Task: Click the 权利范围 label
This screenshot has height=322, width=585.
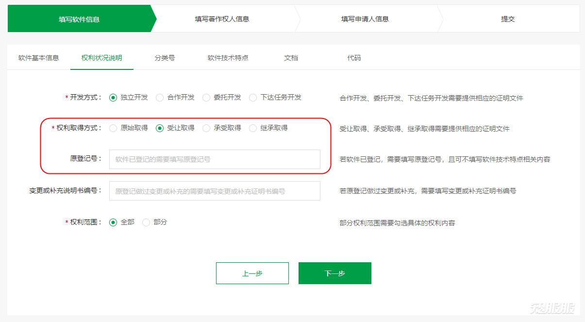Action: 84,222
